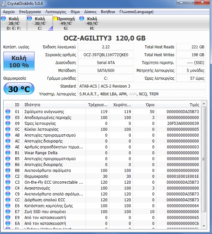212x234 pixels.
Task: Click the Standard field ATA8-ACS | ACS-2 Revision 3
Action: 142,86
